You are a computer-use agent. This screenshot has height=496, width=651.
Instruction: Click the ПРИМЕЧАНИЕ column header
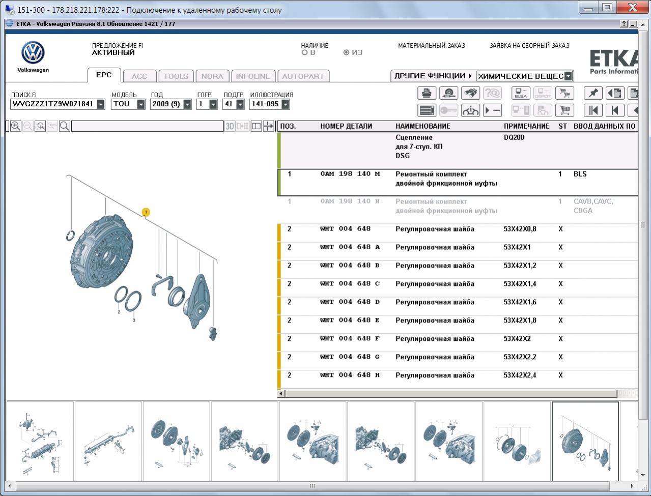(x=527, y=126)
